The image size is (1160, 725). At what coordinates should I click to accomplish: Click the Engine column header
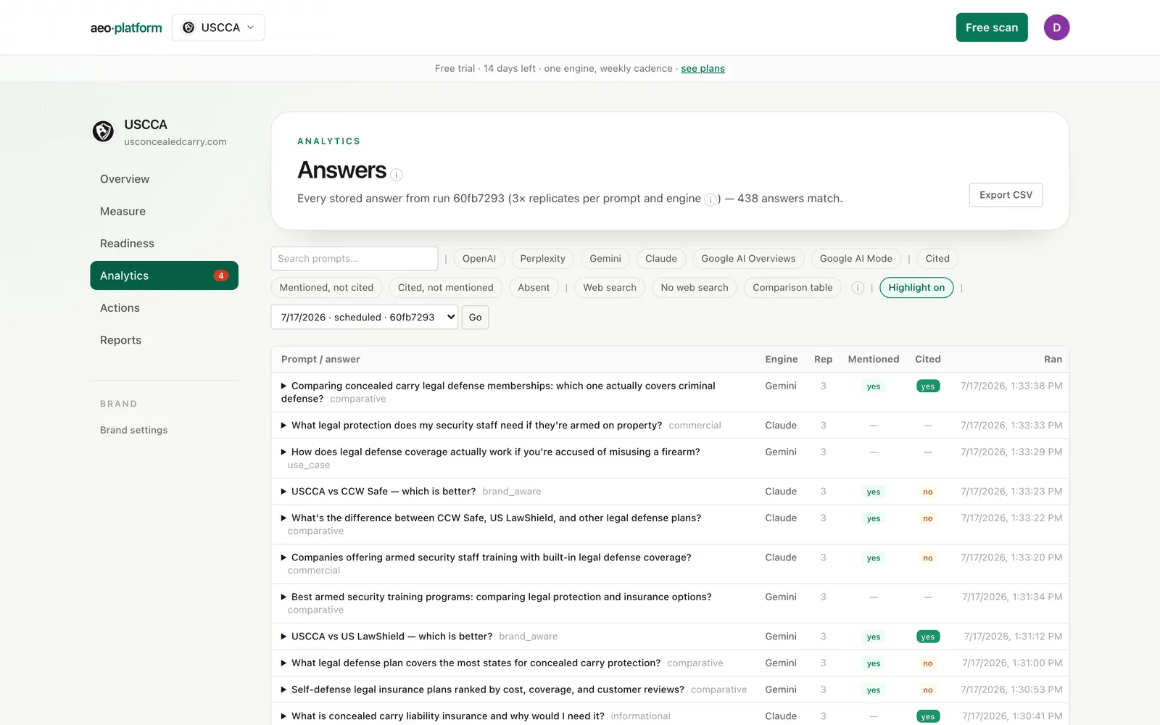[x=781, y=360]
